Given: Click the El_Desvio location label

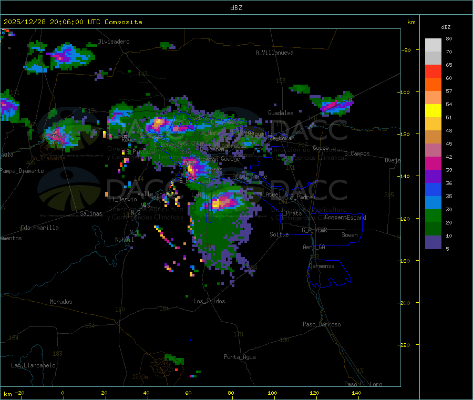Looking at the screenshot, I should point(123,199).
